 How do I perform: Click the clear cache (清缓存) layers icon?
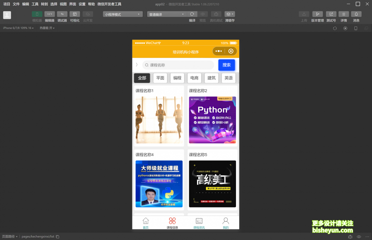click(x=230, y=14)
